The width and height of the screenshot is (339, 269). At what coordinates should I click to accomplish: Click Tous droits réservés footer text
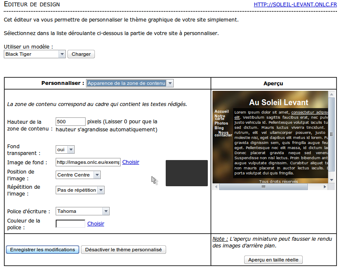(278, 181)
